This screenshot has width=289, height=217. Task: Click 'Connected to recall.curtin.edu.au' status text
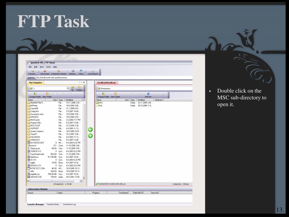pos(112,184)
